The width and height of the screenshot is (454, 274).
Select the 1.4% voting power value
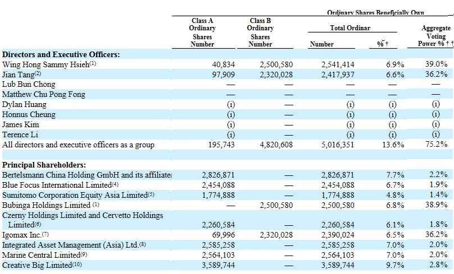(x=438, y=195)
